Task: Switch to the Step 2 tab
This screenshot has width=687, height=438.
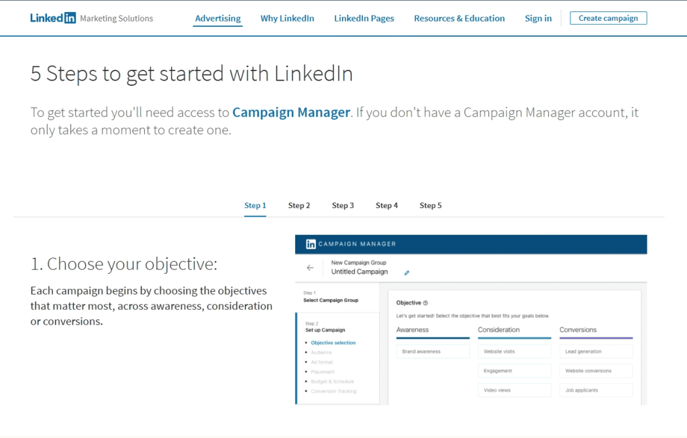Action: 299,205
